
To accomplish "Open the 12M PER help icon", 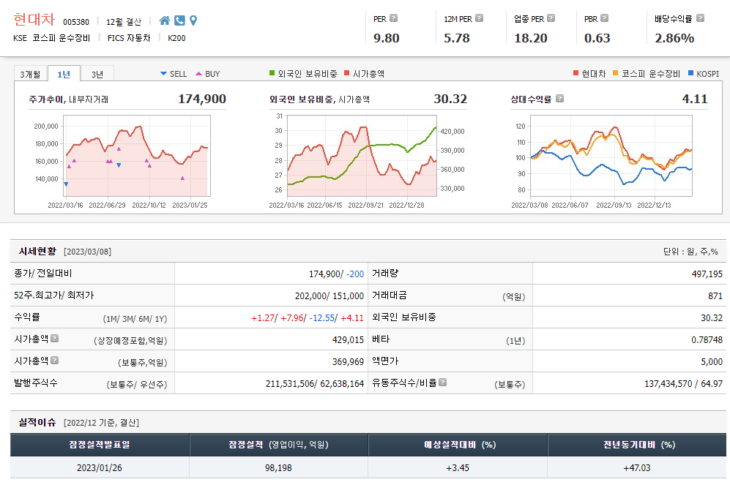I will [479, 18].
